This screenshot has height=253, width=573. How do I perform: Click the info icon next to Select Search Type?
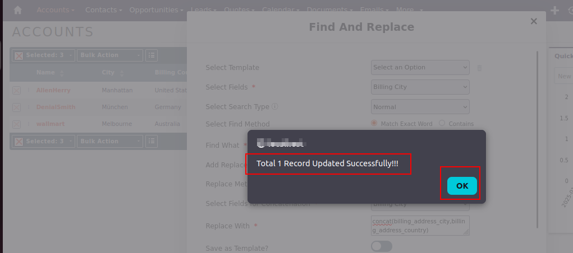[275, 107]
